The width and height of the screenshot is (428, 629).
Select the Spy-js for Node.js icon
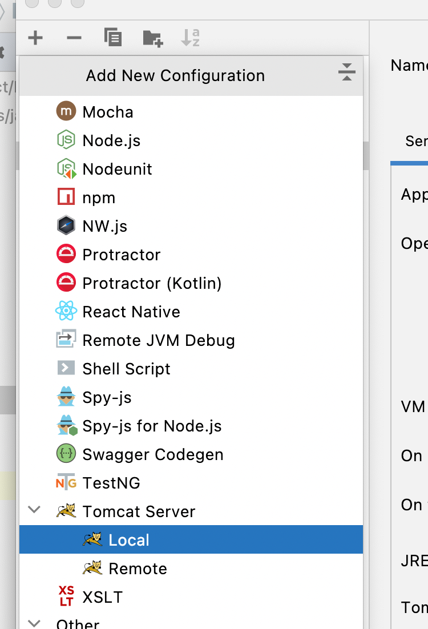coord(67,425)
